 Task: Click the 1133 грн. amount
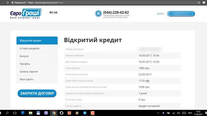pyautogui.click(x=144, y=81)
